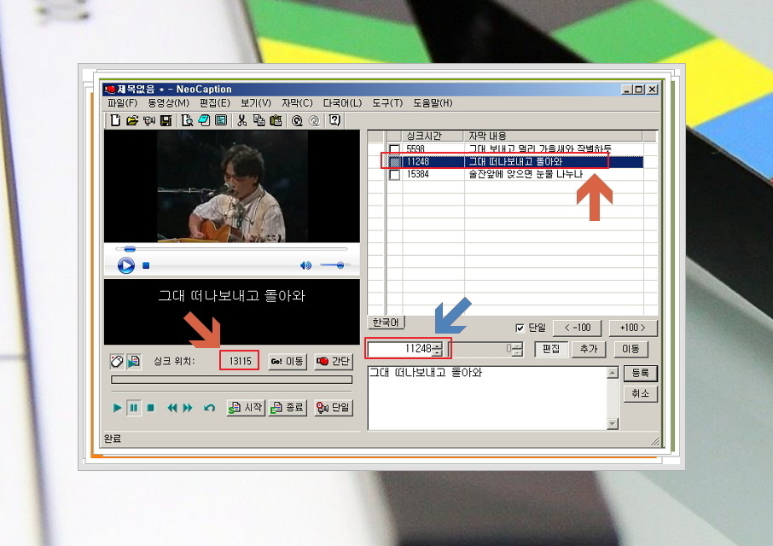Click the 등록 register button

pyautogui.click(x=641, y=373)
